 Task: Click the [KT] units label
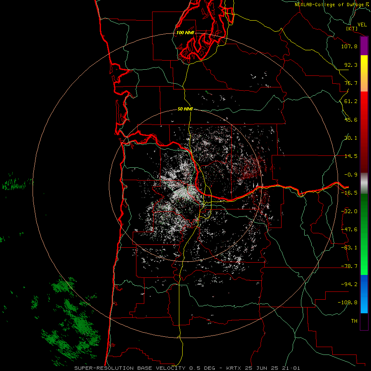(x=352, y=28)
